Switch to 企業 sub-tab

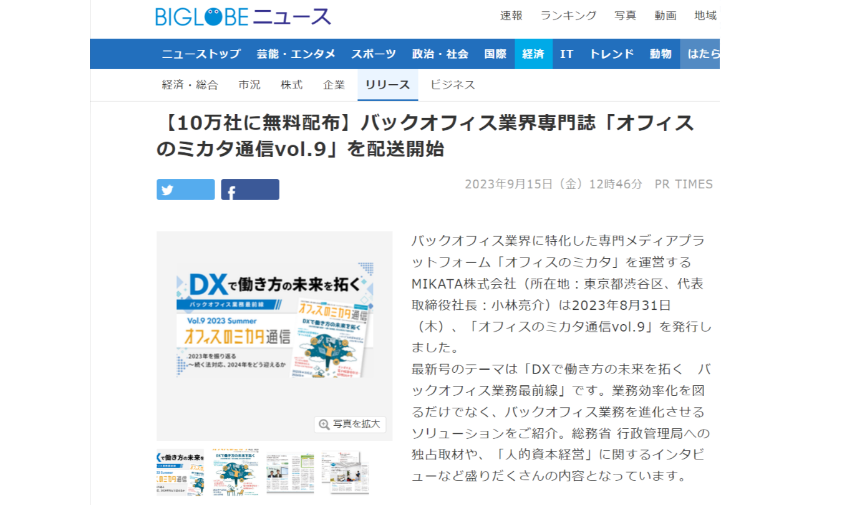[x=334, y=85]
